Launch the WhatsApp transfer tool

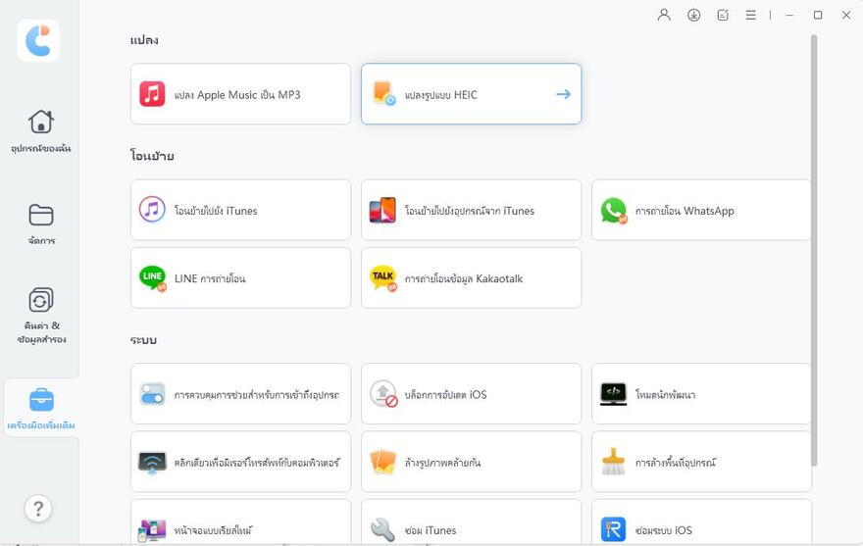[700, 211]
